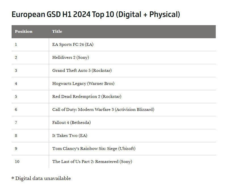Click the European GSD H1 2024 heading
The height and width of the screenshot is (189, 233).
coord(96,14)
